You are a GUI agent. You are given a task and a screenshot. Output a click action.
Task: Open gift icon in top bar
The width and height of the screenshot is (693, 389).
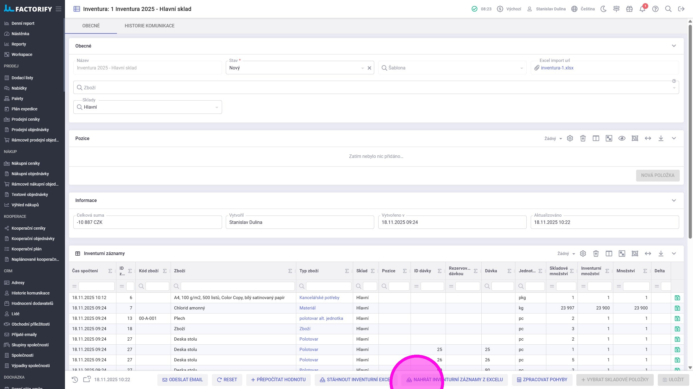pyautogui.click(x=629, y=9)
